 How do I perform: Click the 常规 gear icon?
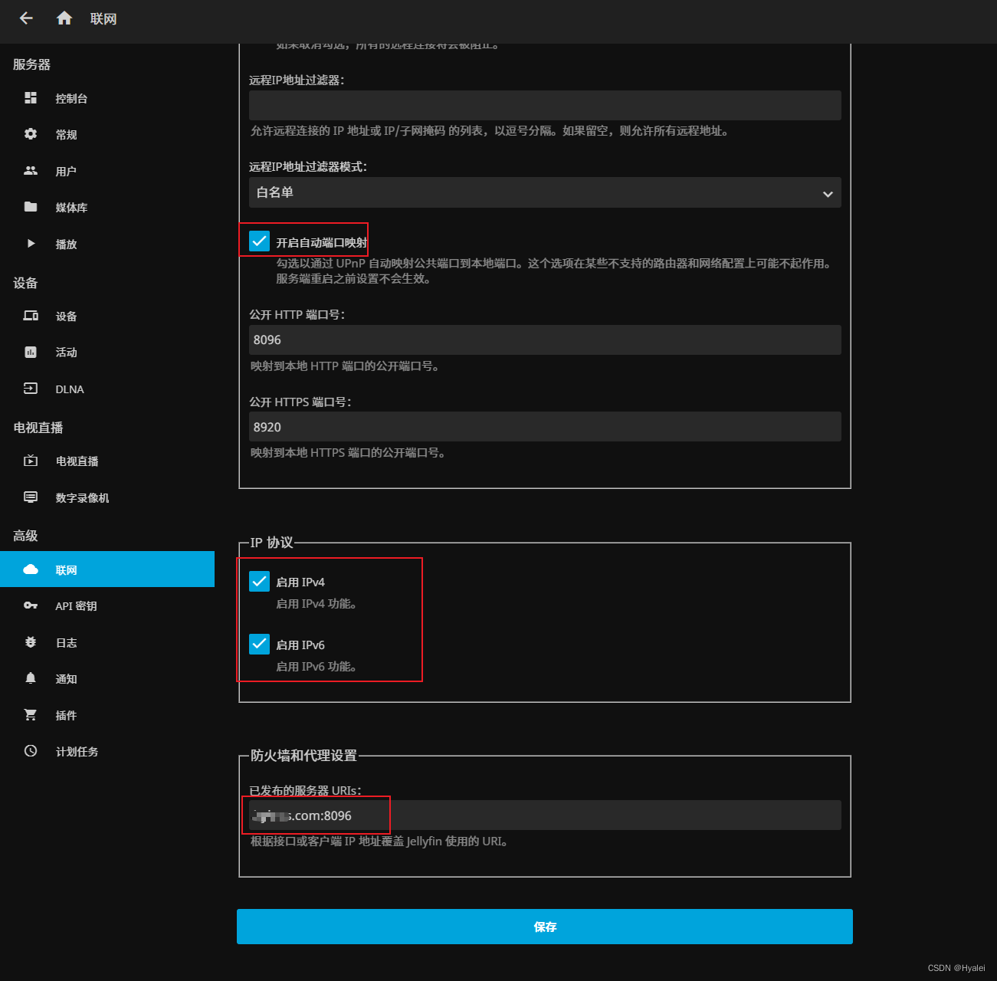coord(31,134)
